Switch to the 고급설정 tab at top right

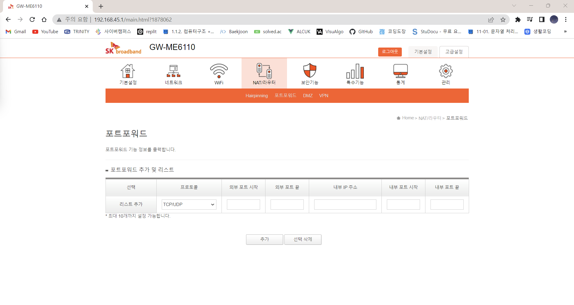(x=454, y=52)
